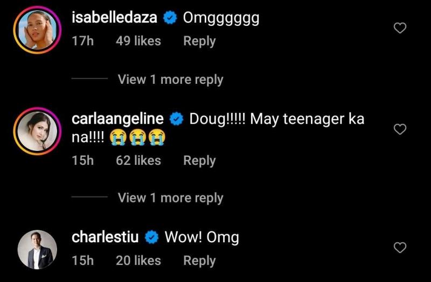Reply to isabelledaza's comment
This screenshot has width=431, height=282.
[x=199, y=41]
